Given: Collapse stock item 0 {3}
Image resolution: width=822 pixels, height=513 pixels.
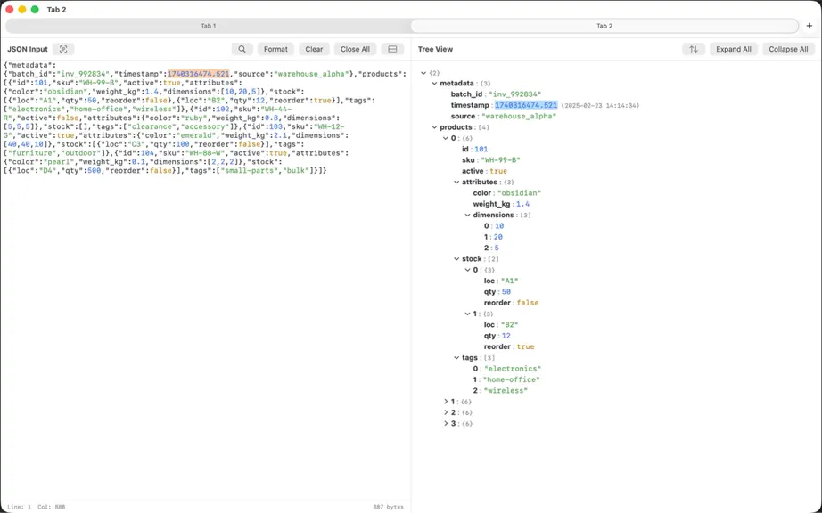Looking at the screenshot, I should pyautogui.click(x=468, y=270).
